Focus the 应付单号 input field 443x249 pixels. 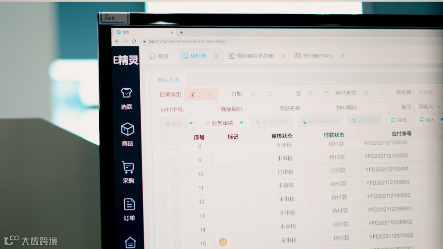203,110
